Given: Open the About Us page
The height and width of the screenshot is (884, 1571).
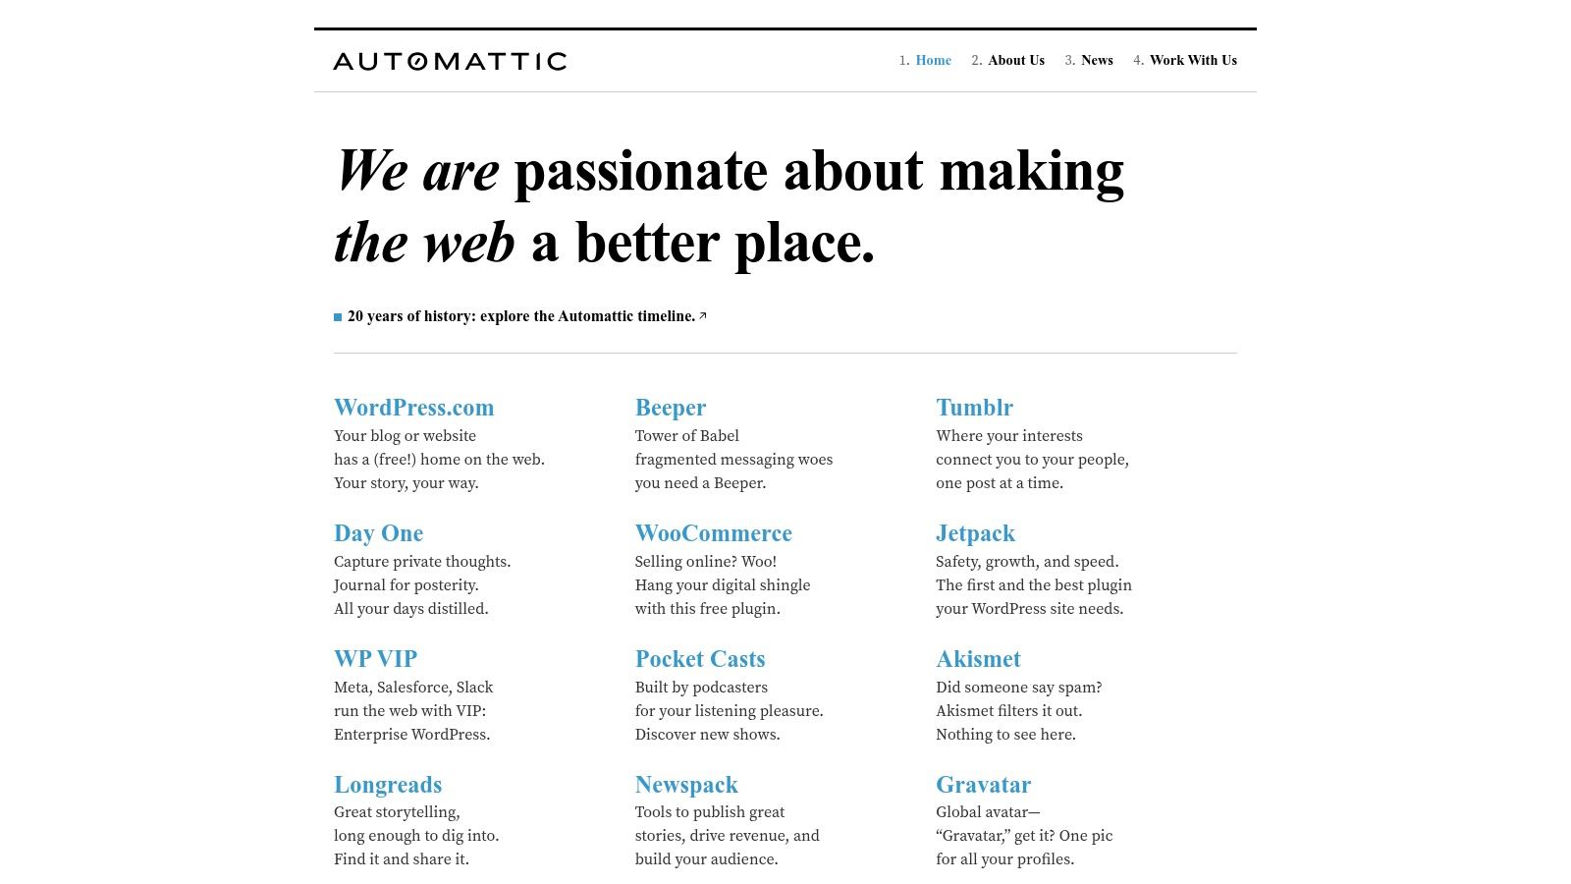Looking at the screenshot, I should tap(1016, 60).
